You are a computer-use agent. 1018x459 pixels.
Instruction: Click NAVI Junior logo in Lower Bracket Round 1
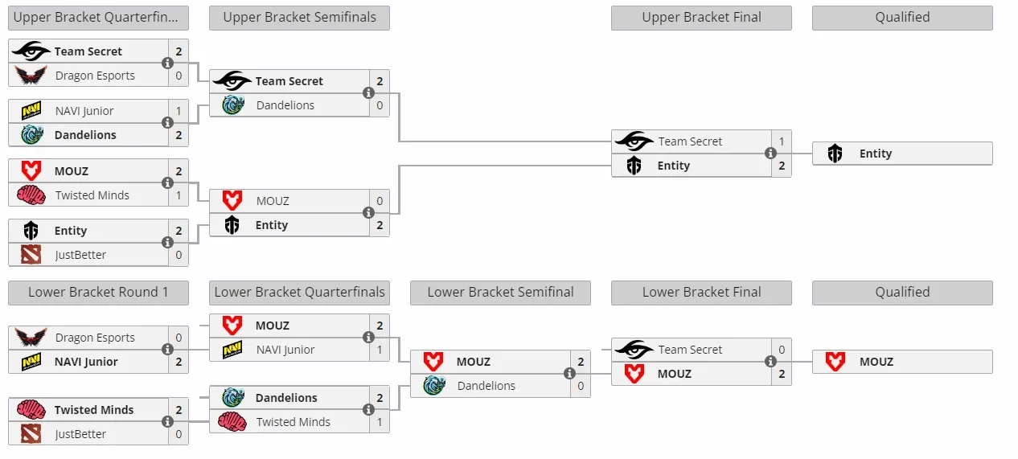click(x=31, y=362)
